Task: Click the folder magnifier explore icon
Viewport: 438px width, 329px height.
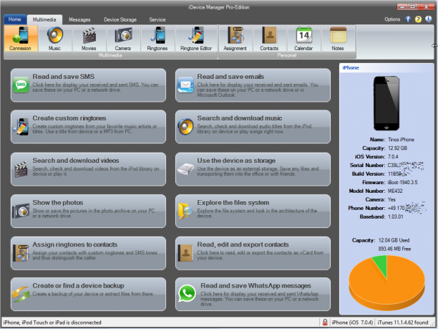Action: pyautogui.click(x=185, y=211)
